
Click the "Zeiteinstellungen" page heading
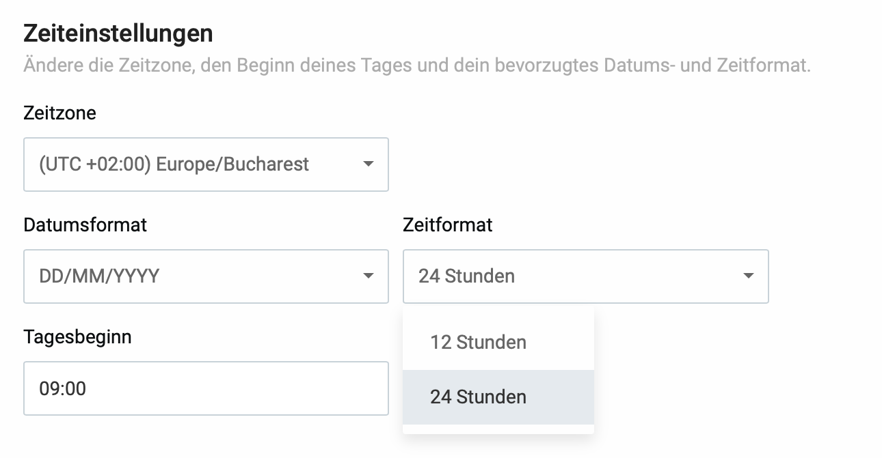[x=118, y=33]
